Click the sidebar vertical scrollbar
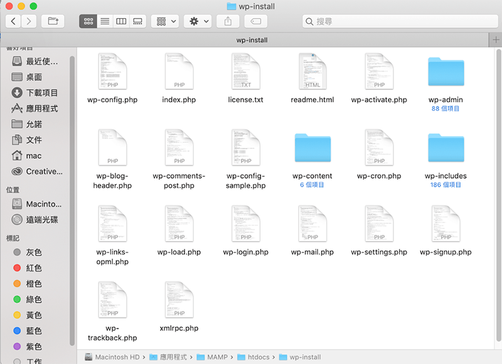The height and width of the screenshot is (364, 502). [x=72, y=200]
